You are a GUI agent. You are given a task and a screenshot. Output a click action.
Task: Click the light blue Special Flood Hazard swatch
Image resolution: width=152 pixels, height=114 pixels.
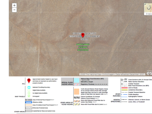tap(77, 80)
